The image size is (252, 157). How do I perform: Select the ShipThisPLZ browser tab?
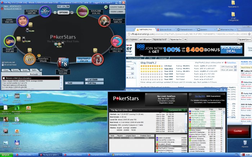pyautogui.click(x=145, y=30)
